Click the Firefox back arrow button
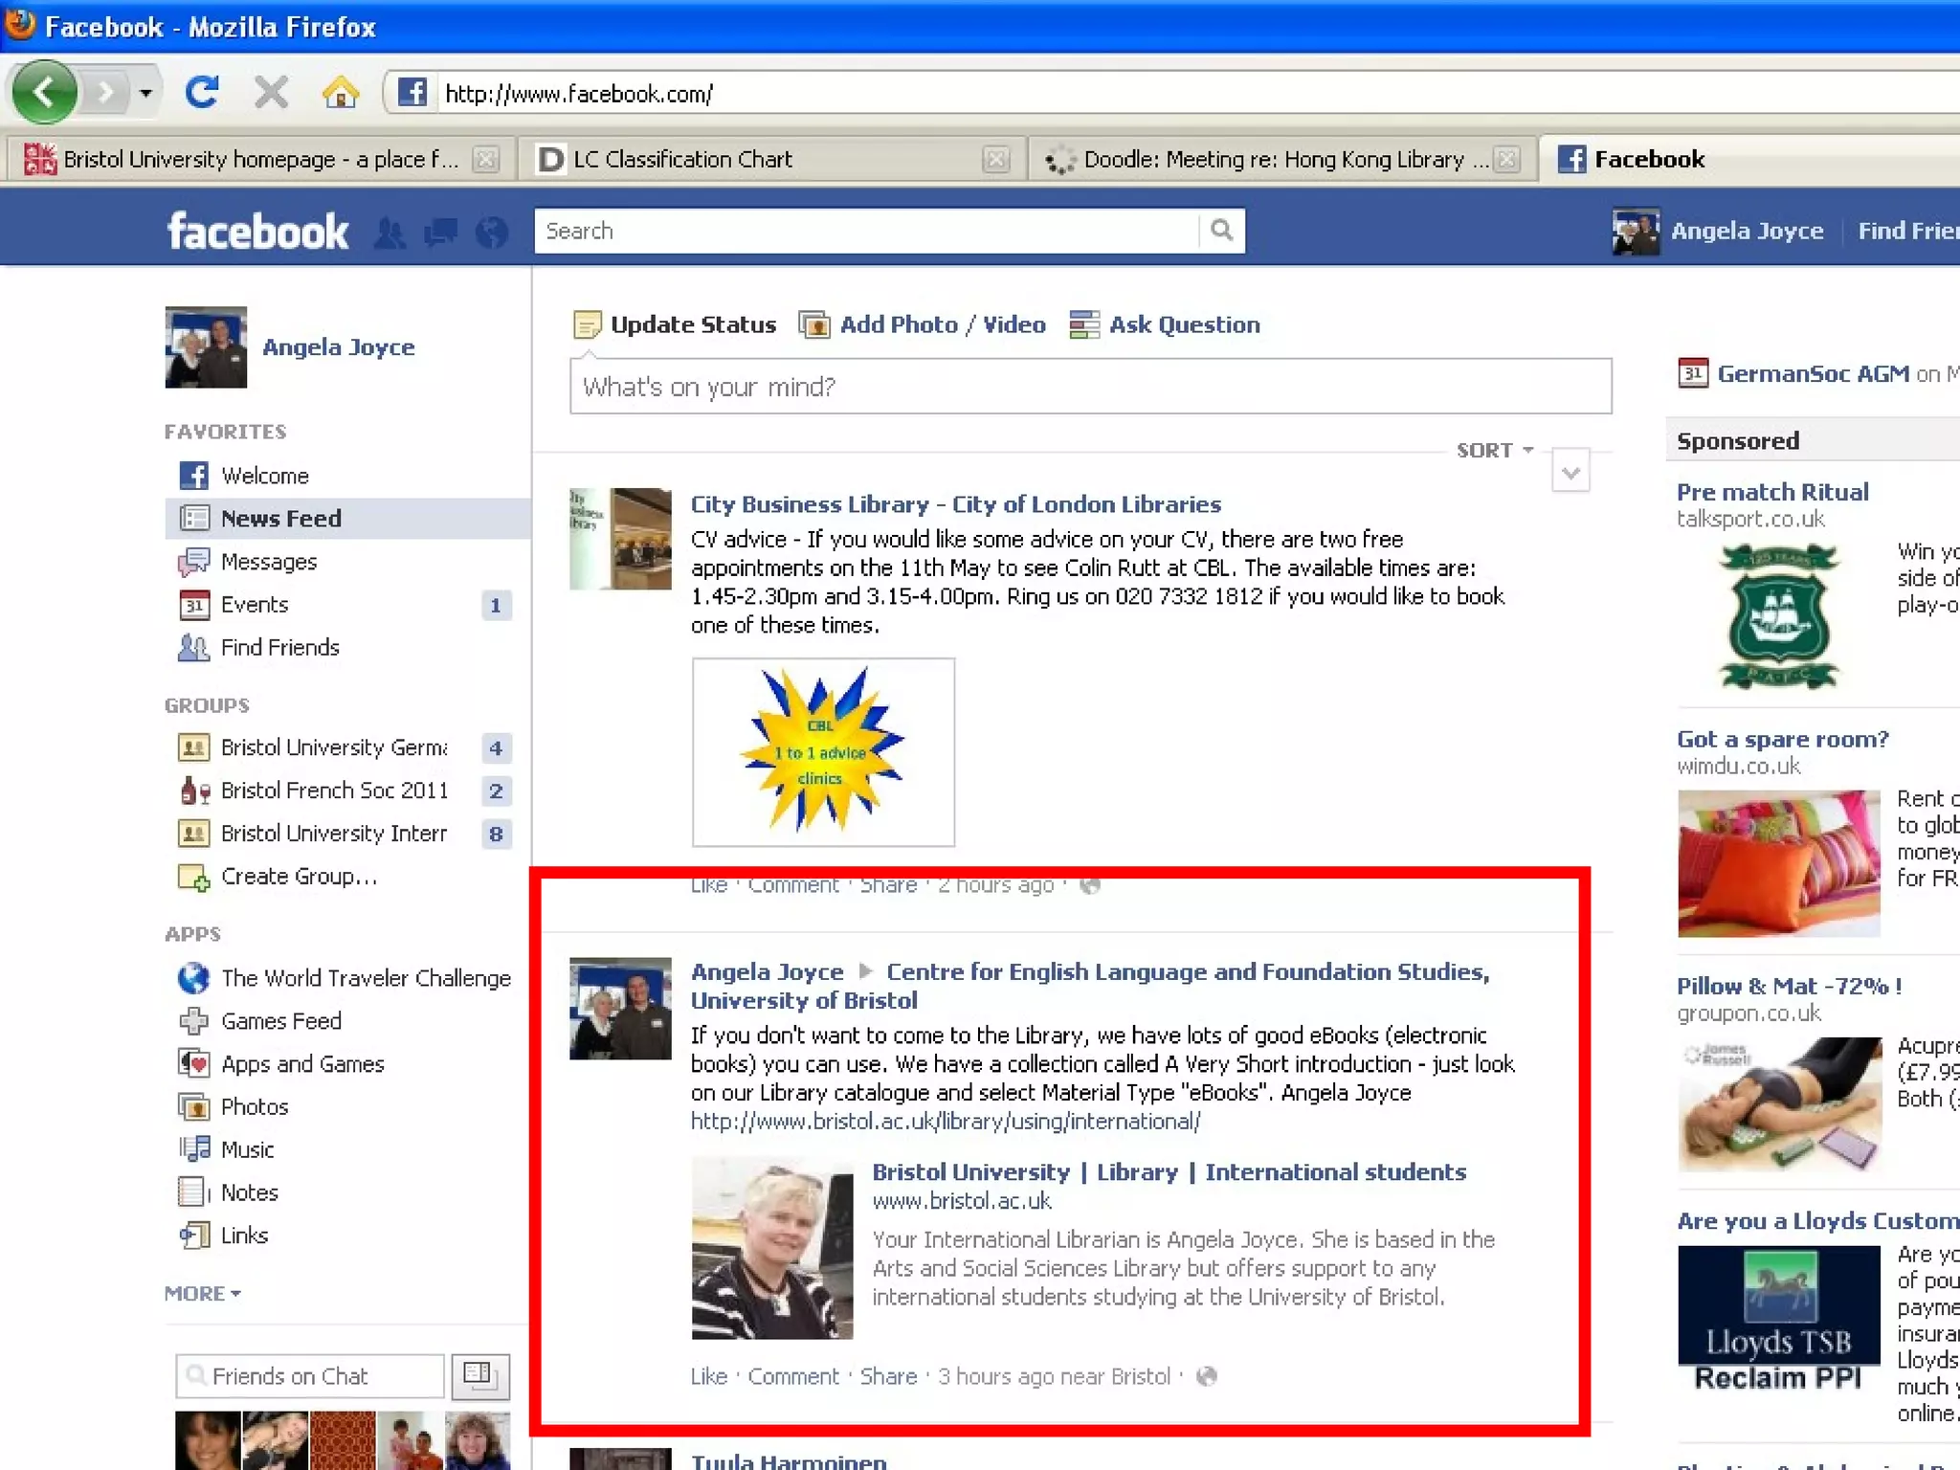 (44, 93)
